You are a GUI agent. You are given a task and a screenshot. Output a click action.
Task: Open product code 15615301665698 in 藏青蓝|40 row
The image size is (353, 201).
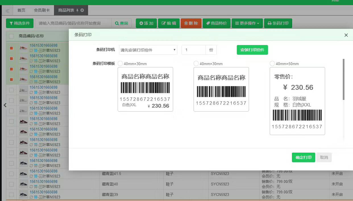pos(43,181)
